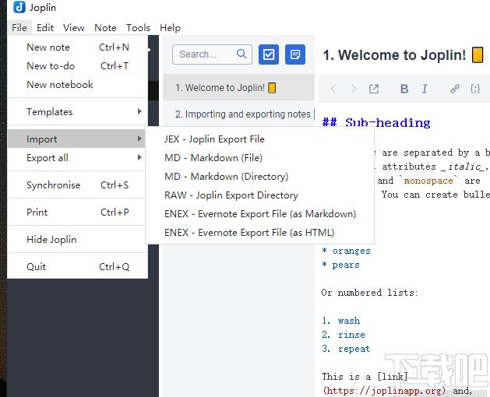Import MD - Markdown (File)
The height and width of the screenshot is (397, 490).
[259, 158]
